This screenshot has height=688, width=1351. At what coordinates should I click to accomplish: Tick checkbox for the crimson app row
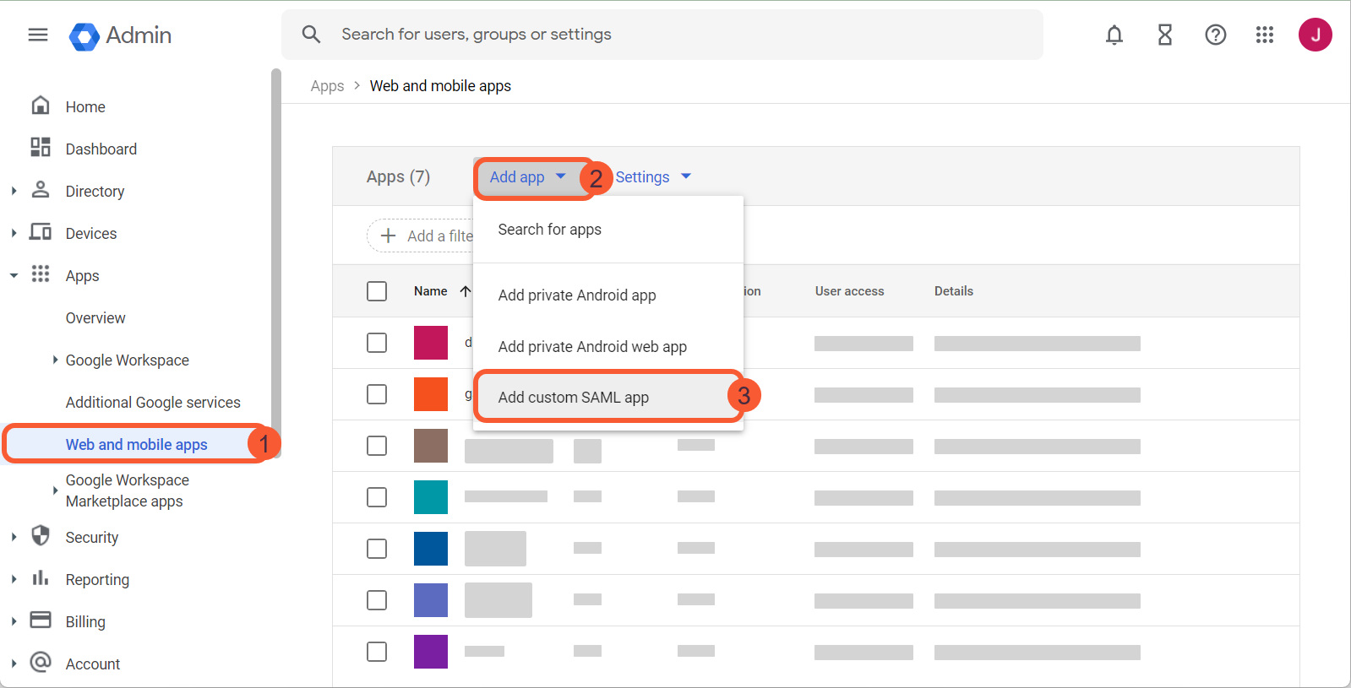tap(377, 343)
